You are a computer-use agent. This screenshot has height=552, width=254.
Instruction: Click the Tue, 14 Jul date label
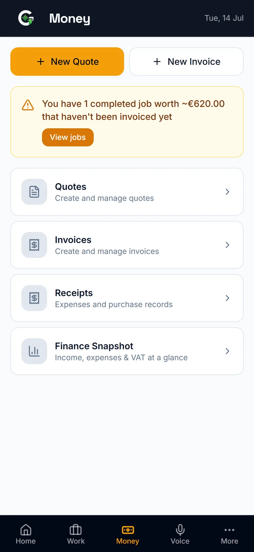point(224,18)
